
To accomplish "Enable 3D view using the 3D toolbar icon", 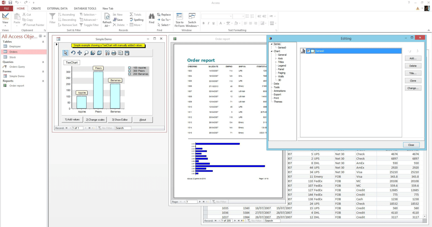I will pyautogui.click(x=99, y=53).
